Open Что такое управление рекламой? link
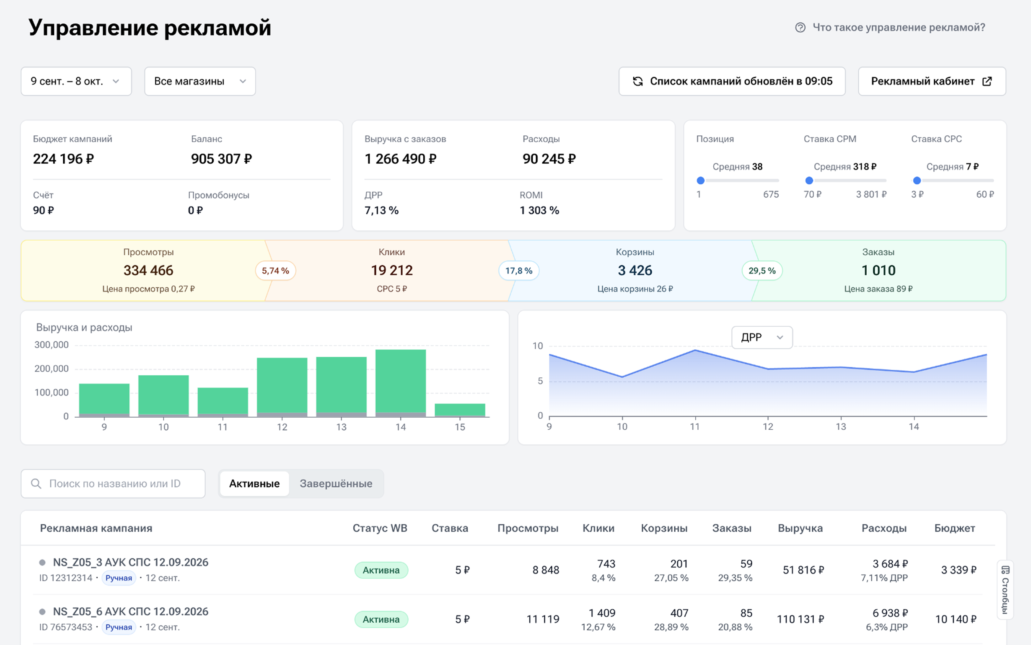 pos(890,28)
